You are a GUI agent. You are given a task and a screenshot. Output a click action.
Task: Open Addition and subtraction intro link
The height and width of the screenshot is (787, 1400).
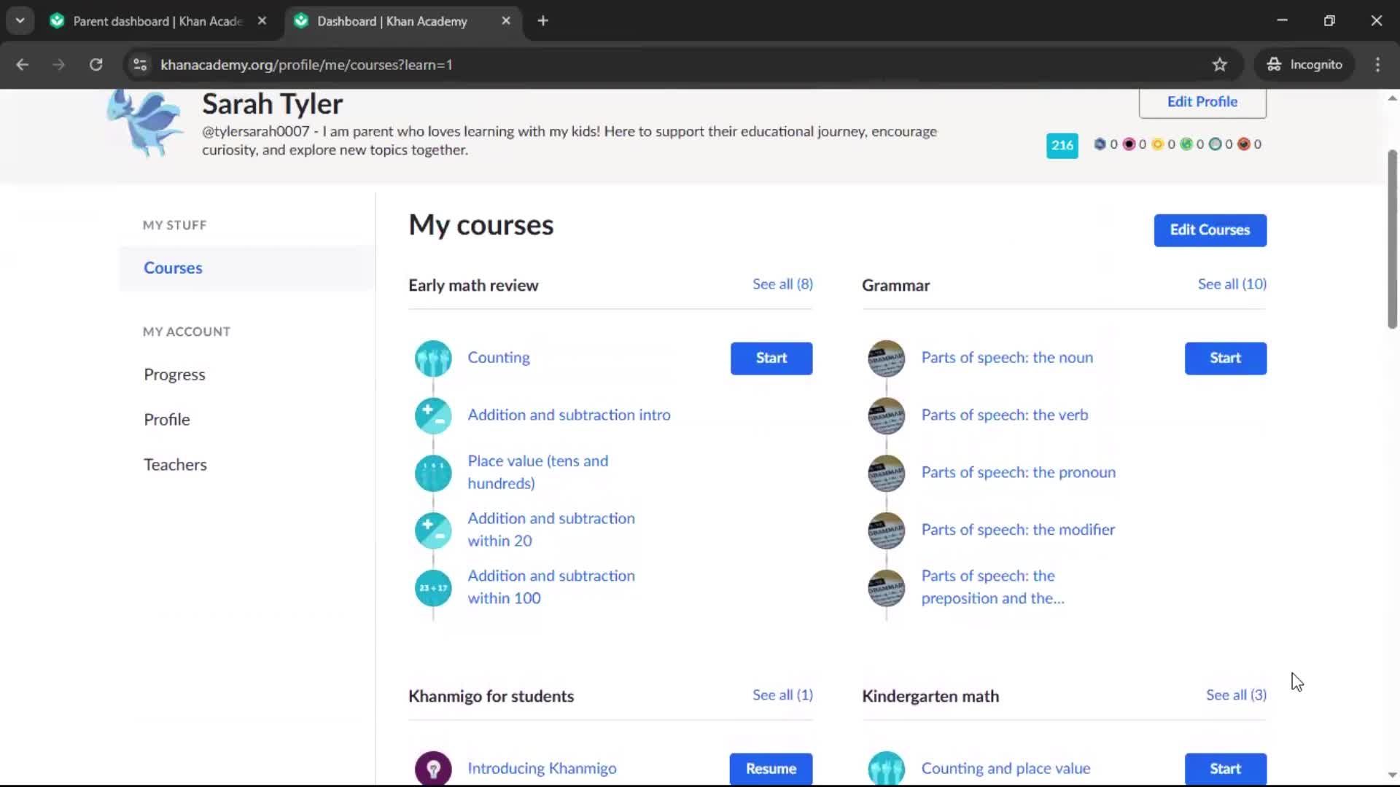[x=569, y=415]
